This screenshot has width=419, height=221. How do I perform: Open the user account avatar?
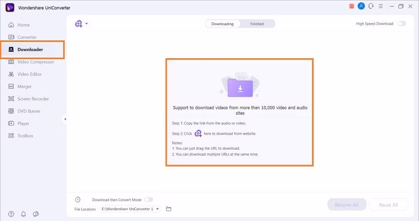coord(361,6)
